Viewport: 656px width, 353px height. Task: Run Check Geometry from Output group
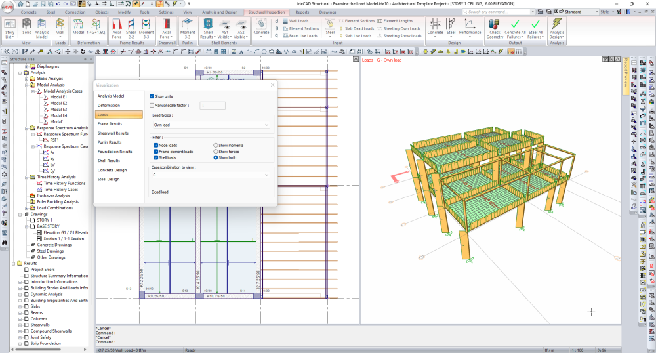(495, 26)
